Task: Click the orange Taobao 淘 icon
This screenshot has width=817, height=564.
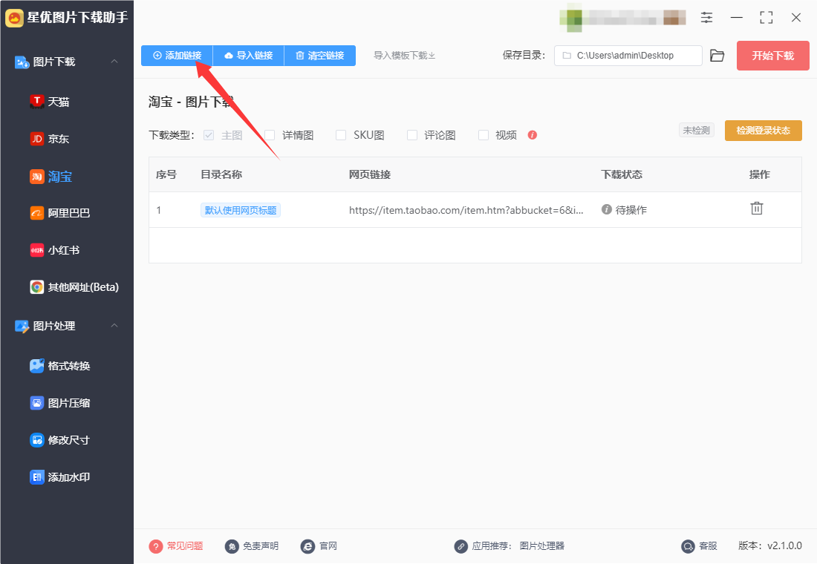Action: coord(37,177)
